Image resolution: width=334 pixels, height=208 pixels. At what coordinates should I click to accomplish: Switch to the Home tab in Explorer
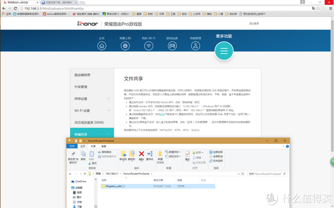coord(82,146)
